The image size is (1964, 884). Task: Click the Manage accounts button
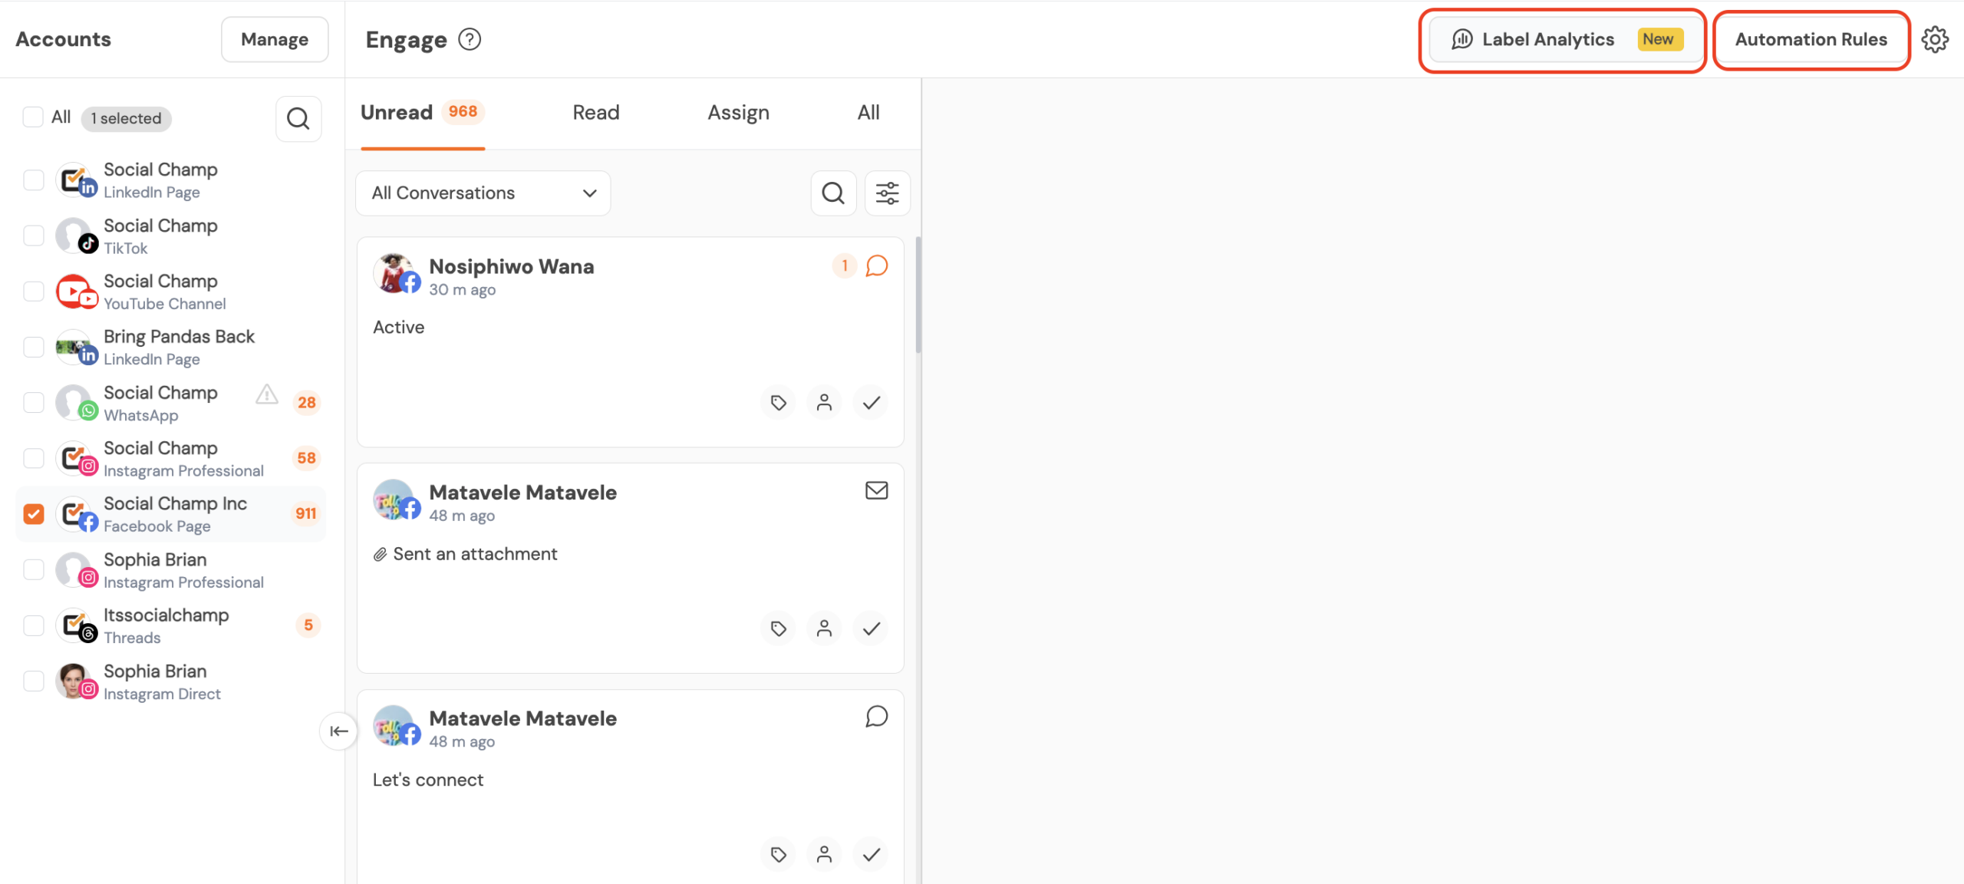(275, 39)
